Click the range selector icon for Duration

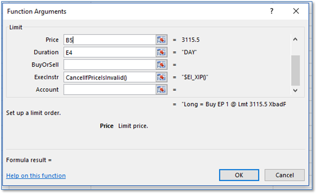click(x=162, y=52)
